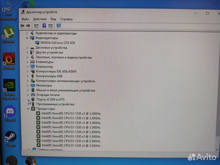Click the Мониторы monitor icon
This screenshot has height=165, width=220.
pyautogui.click(x=33, y=85)
